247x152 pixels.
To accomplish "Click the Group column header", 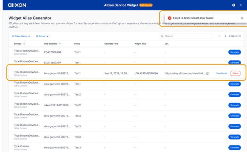I will click(77, 44).
